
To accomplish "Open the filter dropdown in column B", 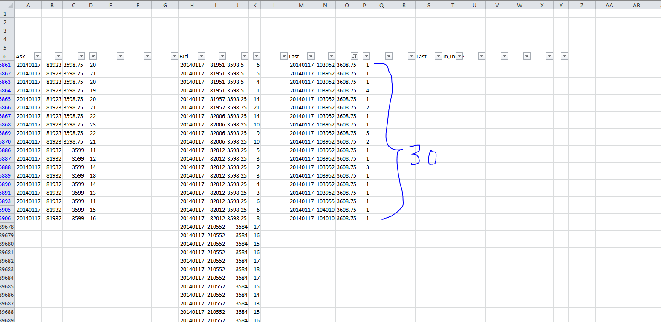I will [x=58, y=56].
